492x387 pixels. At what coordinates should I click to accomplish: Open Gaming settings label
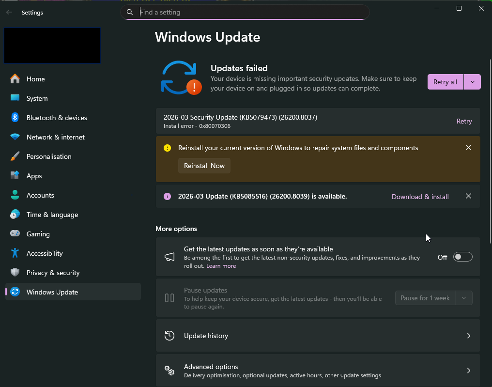[x=38, y=234]
